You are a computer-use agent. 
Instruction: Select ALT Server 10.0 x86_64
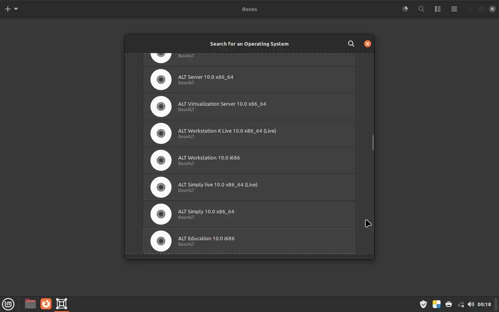tap(249, 80)
